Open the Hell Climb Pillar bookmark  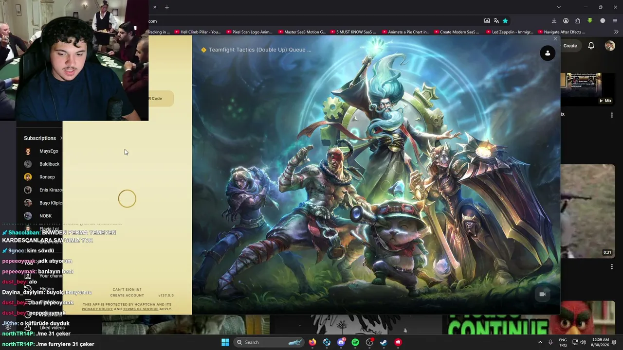tap(197, 32)
